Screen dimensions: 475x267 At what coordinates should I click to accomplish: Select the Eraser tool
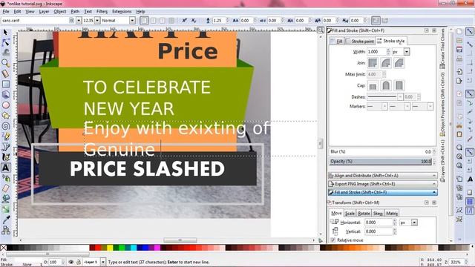click(x=5, y=188)
